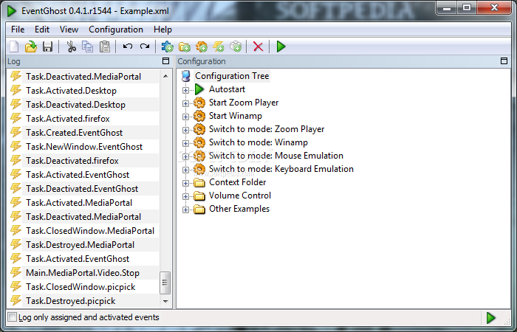The image size is (517, 332).
Task: Click the gear icon beside Start Zoom Player
Action: 199,103
